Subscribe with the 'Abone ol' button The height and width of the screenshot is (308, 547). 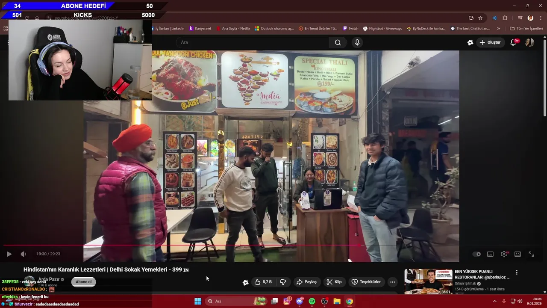83,282
